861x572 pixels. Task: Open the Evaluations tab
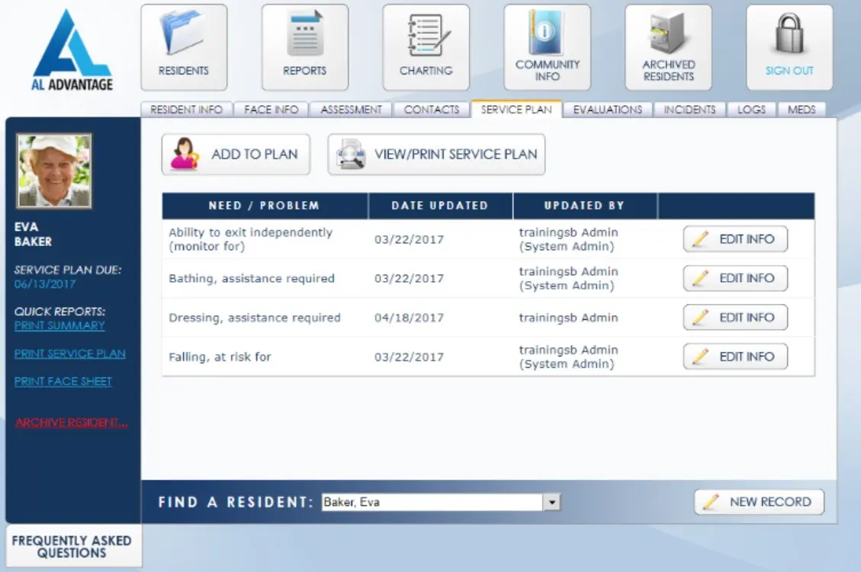tap(608, 109)
